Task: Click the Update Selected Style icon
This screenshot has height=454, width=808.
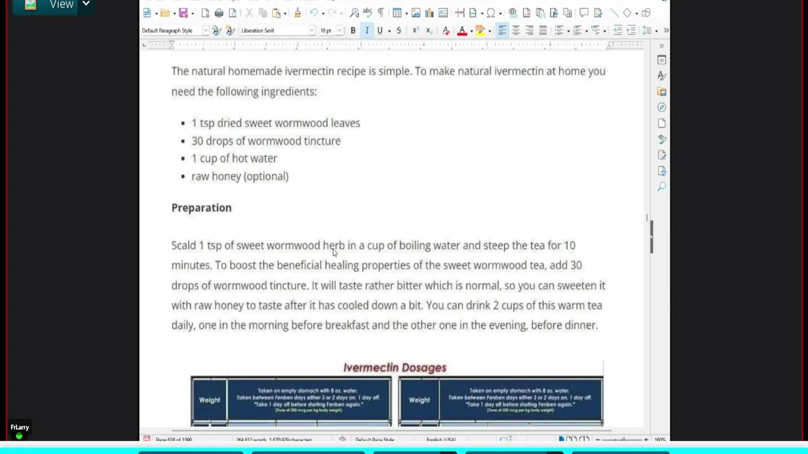Action: click(217, 30)
